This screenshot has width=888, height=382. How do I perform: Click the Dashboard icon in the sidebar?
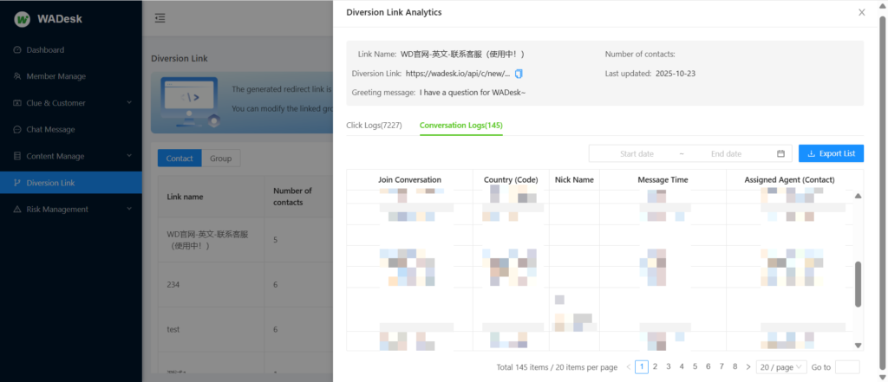(x=17, y=50)
